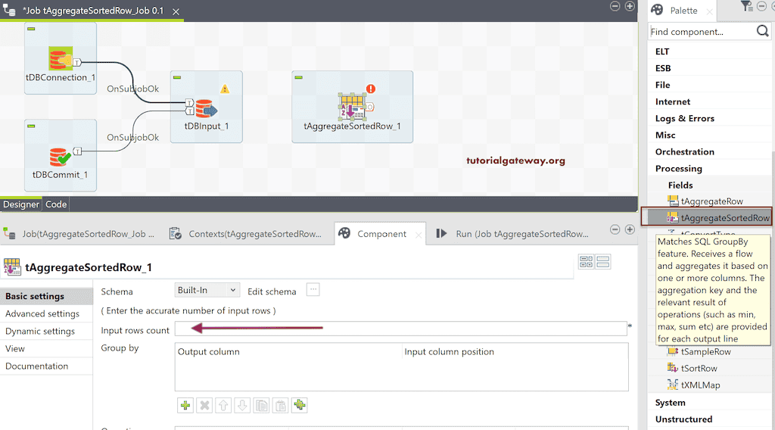
Task: Switch component view to row layout icon
Action: [x=603, y=261]
